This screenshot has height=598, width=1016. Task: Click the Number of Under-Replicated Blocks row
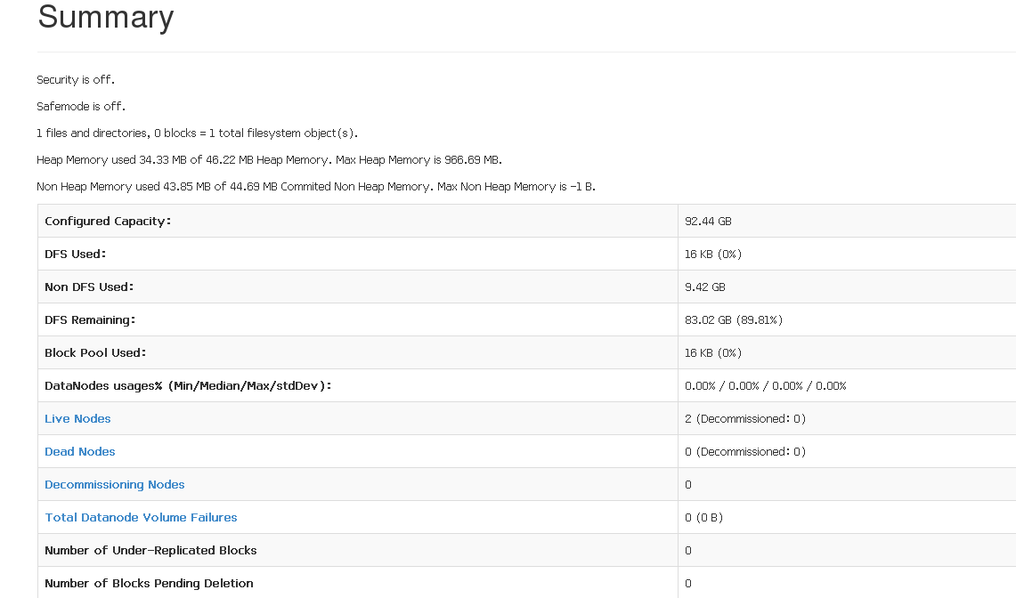point(150,550)
